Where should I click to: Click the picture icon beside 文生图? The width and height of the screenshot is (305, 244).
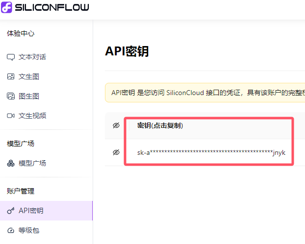point(11,76)
